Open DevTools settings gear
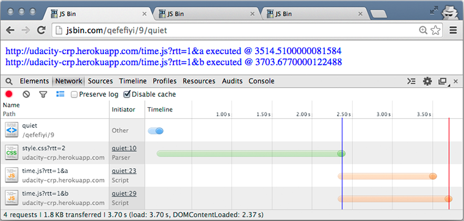This screenshot has height=221, width=464. click(427, 81)
